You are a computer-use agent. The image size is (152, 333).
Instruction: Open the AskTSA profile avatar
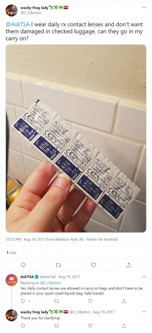click(x=11, y=280)
